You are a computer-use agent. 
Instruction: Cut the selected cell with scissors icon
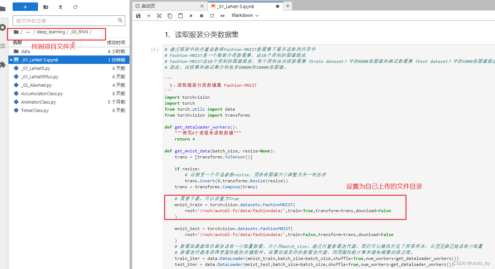coord(159,16)
